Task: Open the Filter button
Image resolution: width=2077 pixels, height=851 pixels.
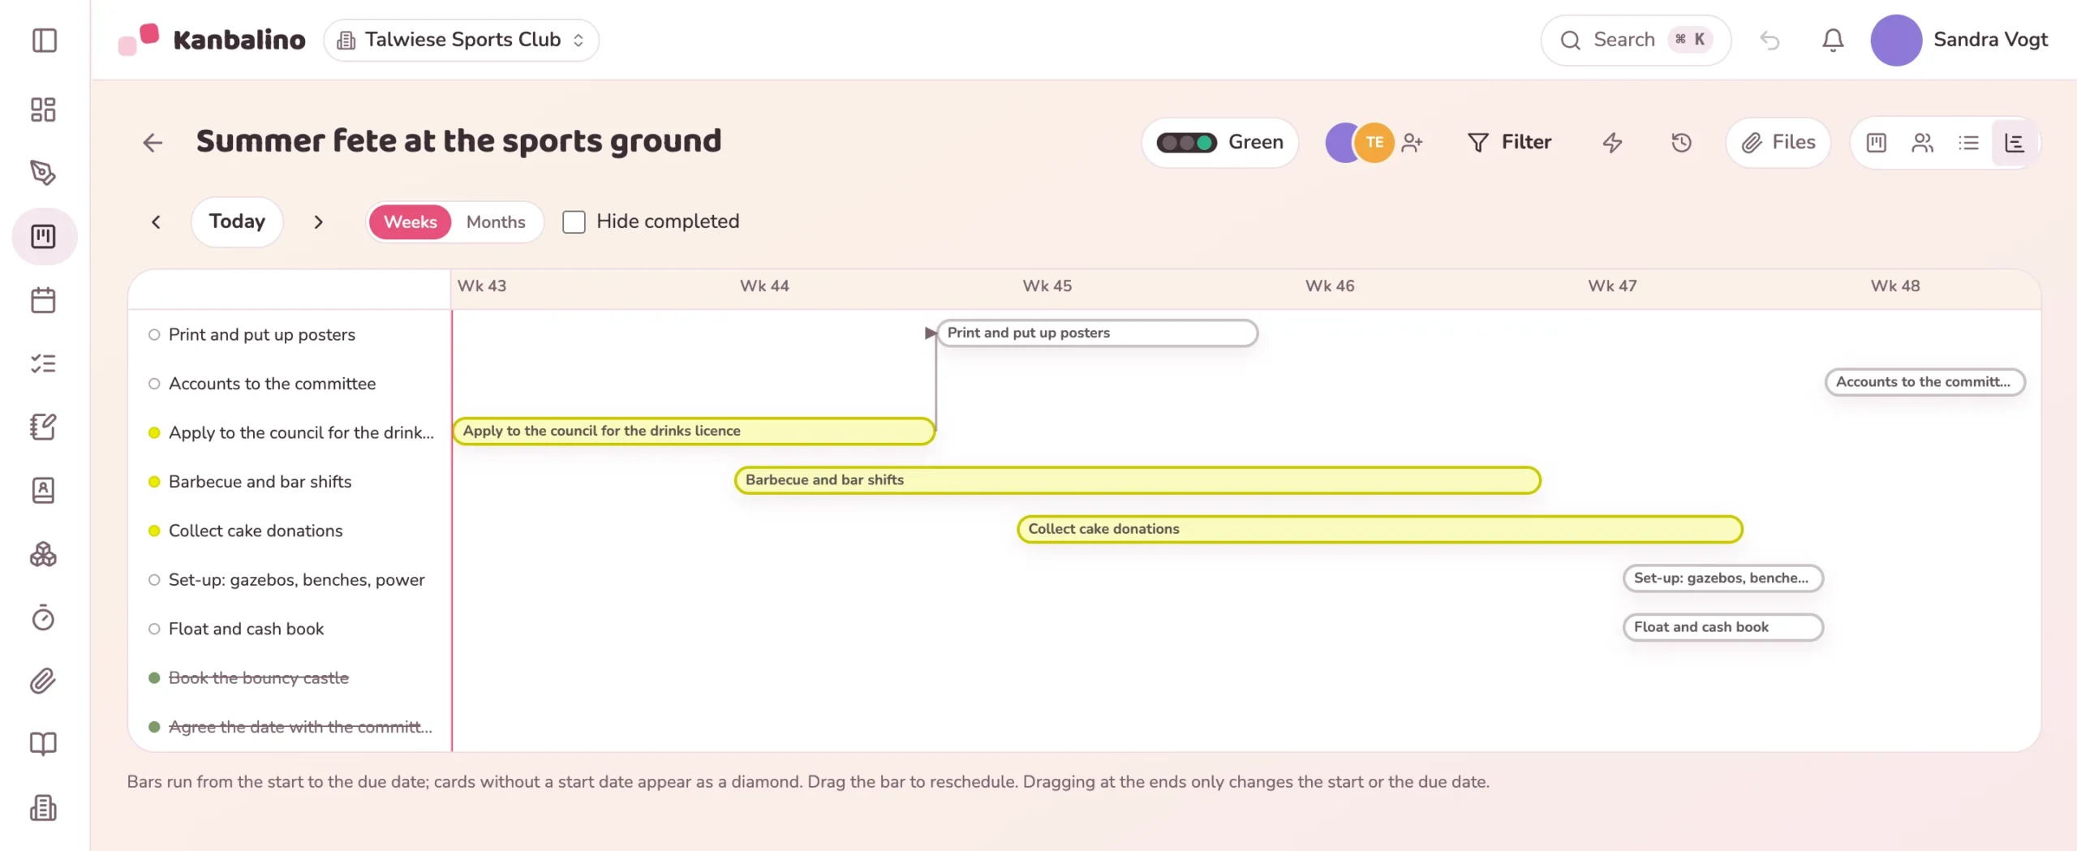Action: pos(1510,143)
